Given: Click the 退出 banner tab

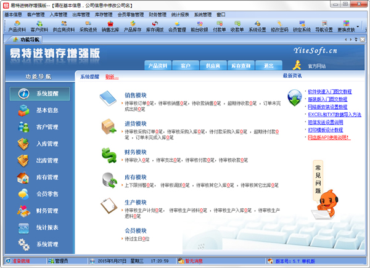Looking at the screenshot, I should click(268, 65).
